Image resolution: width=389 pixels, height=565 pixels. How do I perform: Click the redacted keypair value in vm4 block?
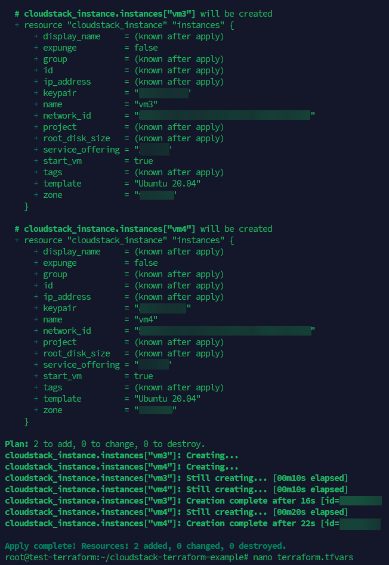pyautogui.click(x=163, y=308)
